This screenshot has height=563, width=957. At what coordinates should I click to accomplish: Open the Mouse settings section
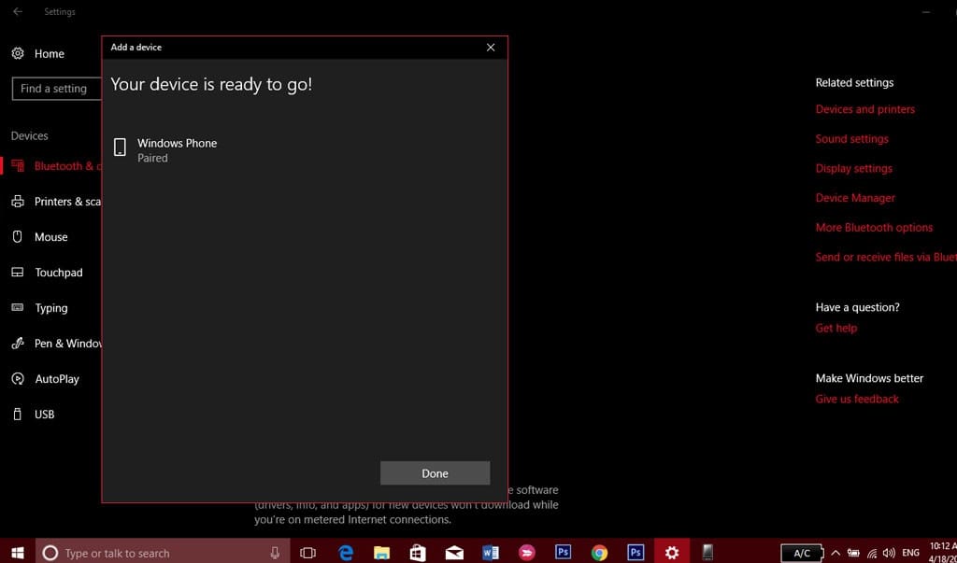click(x=50, y=237)
